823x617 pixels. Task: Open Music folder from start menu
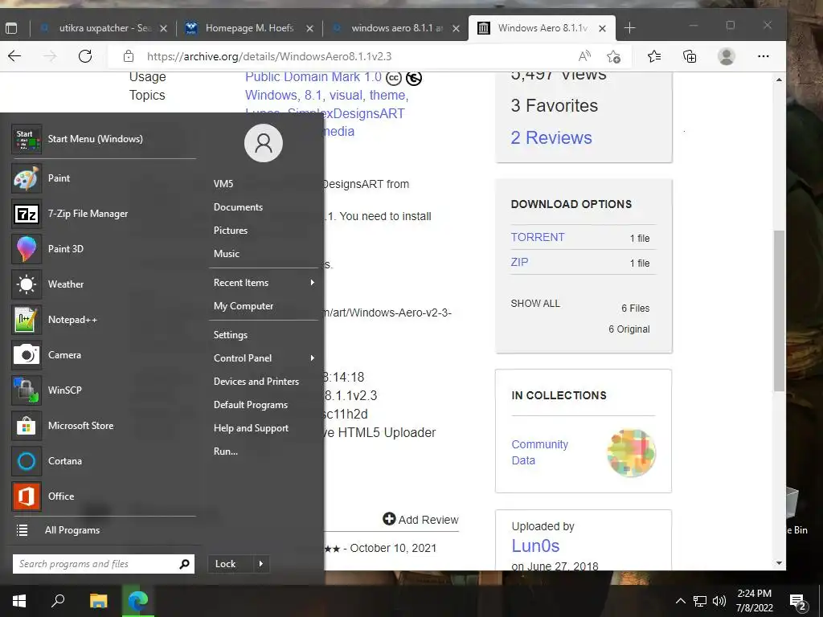226,253
